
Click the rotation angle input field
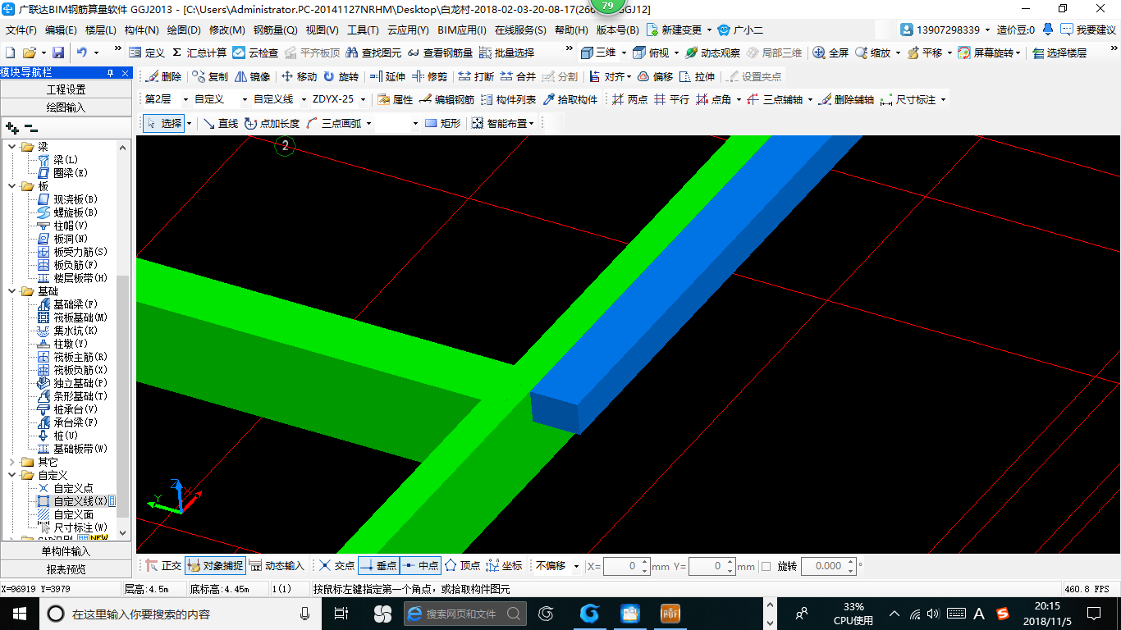(x=828, y=566)
